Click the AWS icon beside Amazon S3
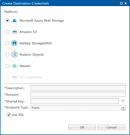Viewport: 130px width, 135px height. pos(14,32)
